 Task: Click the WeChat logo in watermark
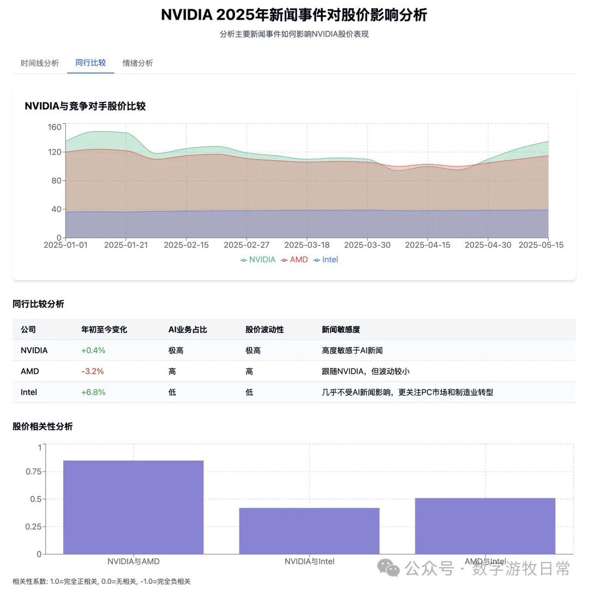tap(392, 569)
